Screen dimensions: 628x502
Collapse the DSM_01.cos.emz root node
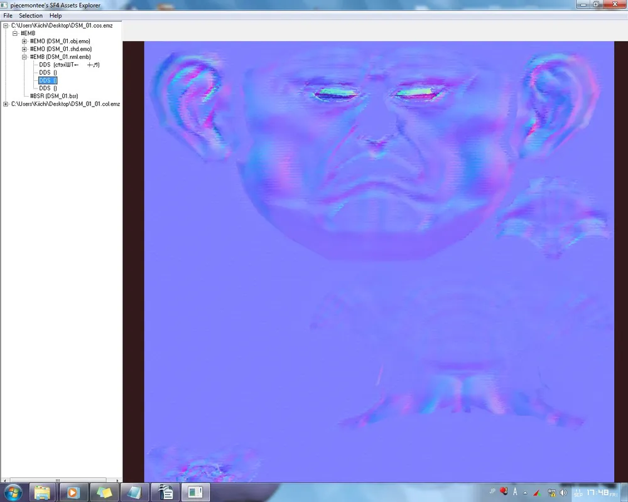6,26
